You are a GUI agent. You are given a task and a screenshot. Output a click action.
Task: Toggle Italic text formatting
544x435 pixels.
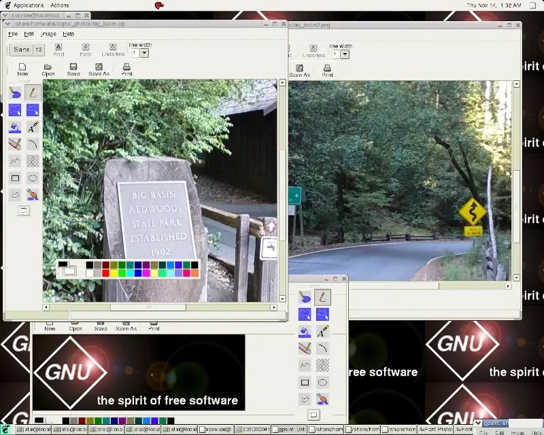pyautogui.click(x=85, y=49)
